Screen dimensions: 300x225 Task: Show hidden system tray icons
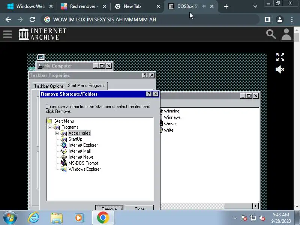pos(235,218)
